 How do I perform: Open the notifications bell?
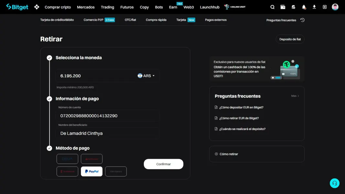pos(304,7)
